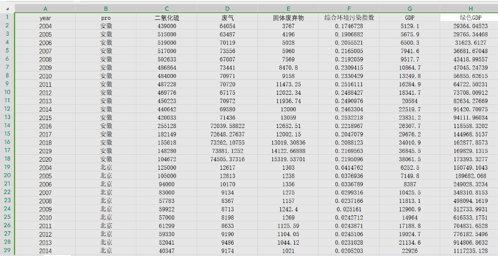Select column A header
Image resolution: width=498 pixels, height=256 pixels.
click(x=45, y=9)
